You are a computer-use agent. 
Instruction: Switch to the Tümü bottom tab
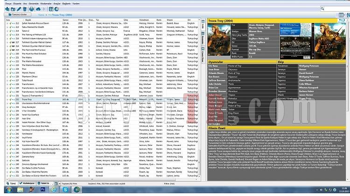click(11, 183)
